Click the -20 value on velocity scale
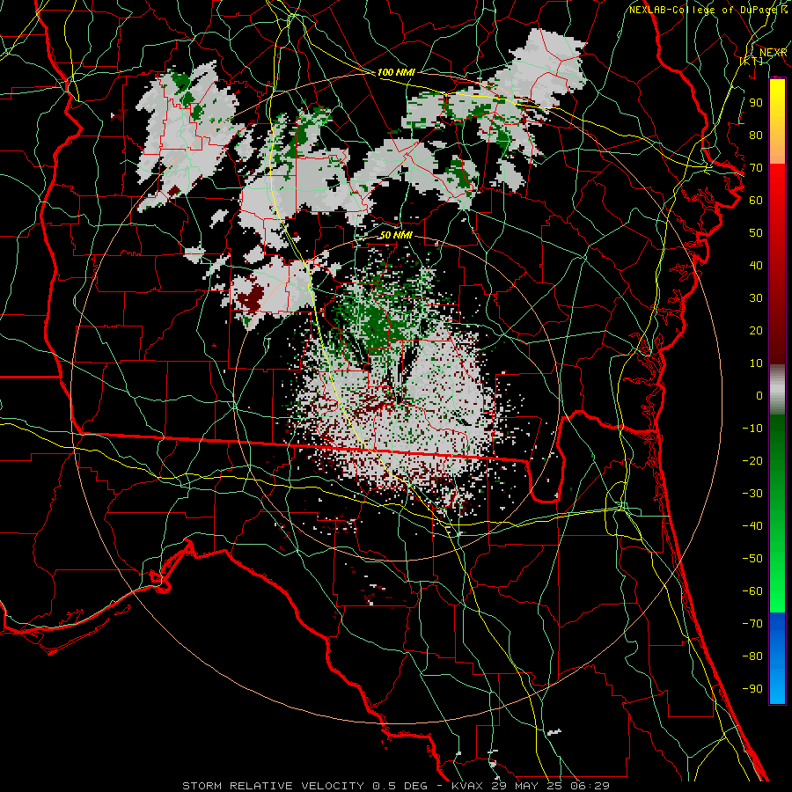The height and width of the screenshot is (792, 792). point(752,461)
